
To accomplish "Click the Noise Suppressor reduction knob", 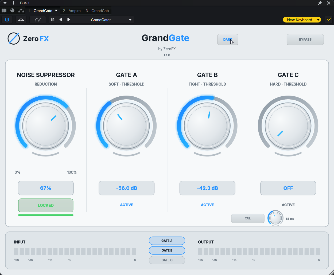I will [46, 126].
